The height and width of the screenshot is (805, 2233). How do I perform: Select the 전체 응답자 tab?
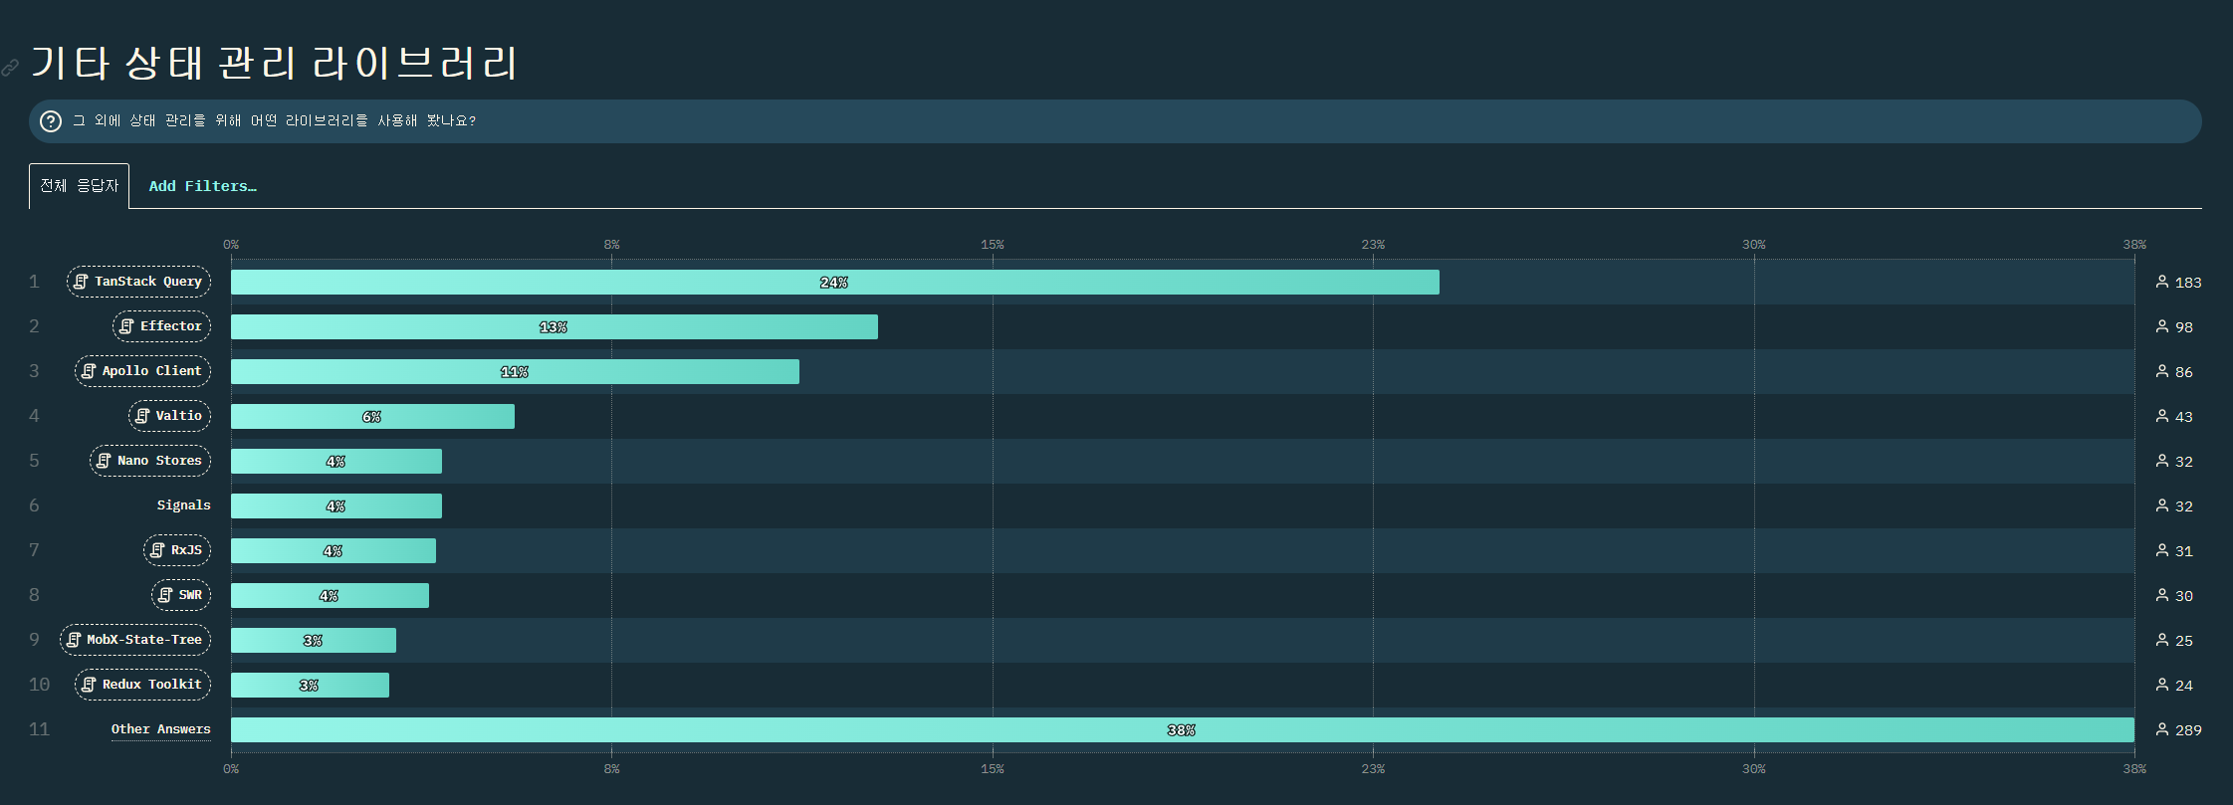coord(79,186)
